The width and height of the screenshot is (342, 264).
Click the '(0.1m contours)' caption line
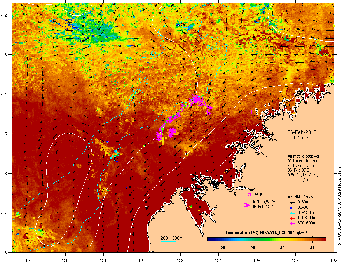(302, 161)
